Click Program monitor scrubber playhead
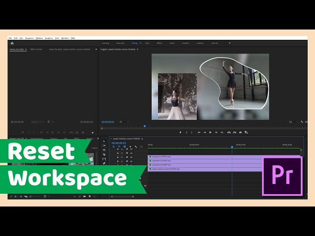This screenshot has height=236, width=315. (145, 126)
